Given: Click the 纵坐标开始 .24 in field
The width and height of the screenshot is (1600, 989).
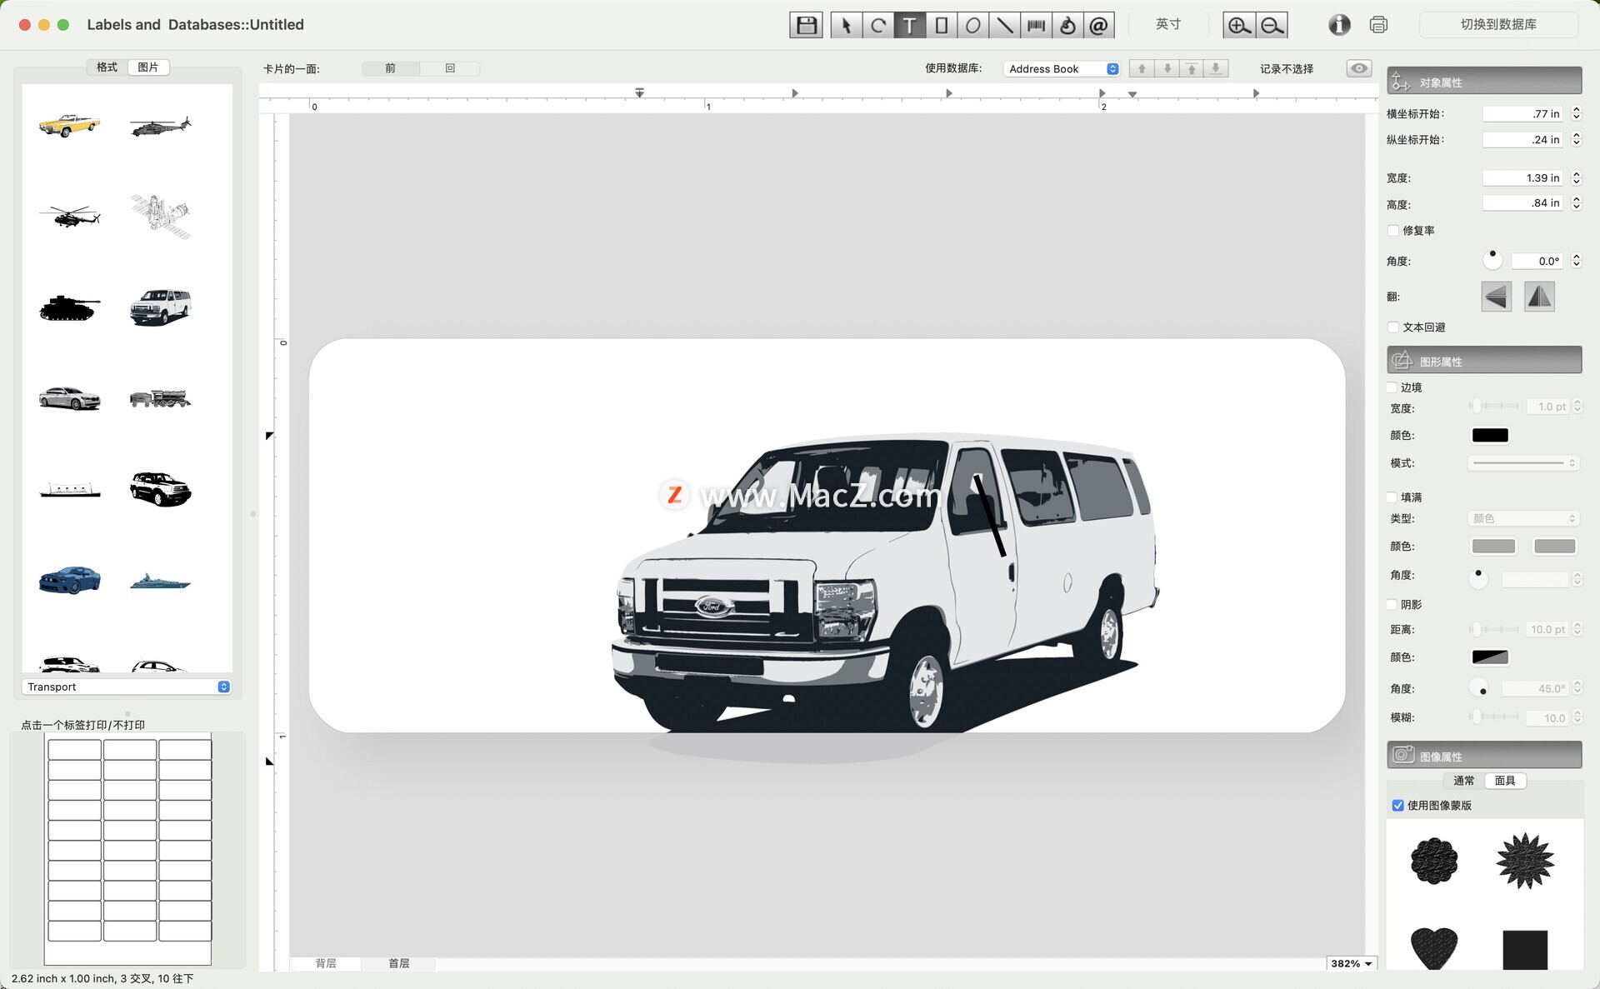Looking at the screenshot, I should pos(1523,140).
